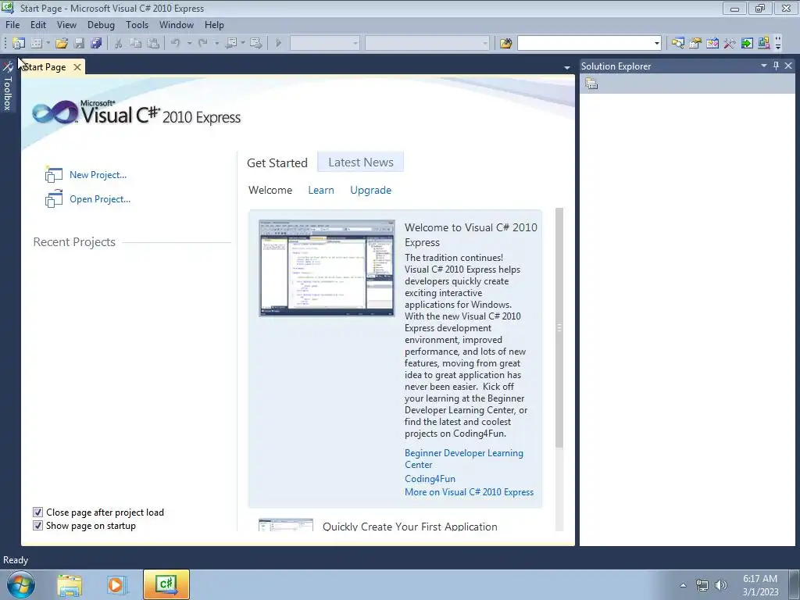Click the New Project... link
Screen dimensions: 800x600
coord(98,174)
